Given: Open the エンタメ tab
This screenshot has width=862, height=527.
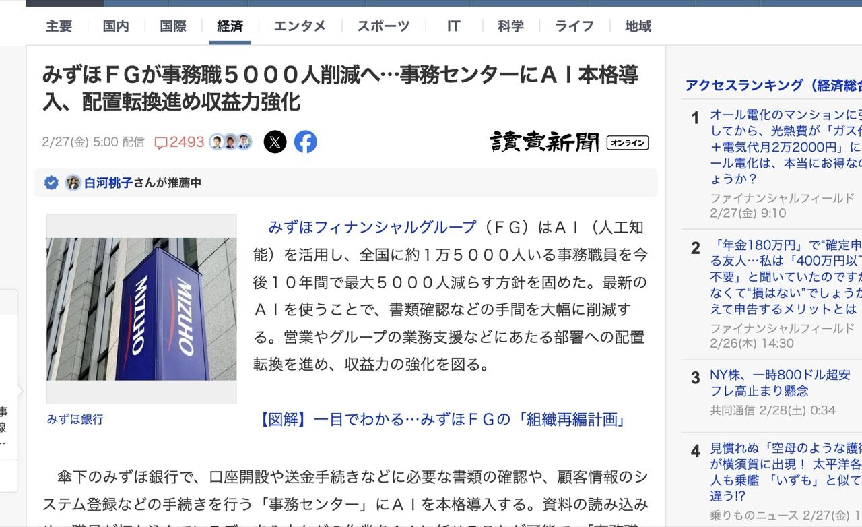Looking at the screenshot, I should 300,26.
